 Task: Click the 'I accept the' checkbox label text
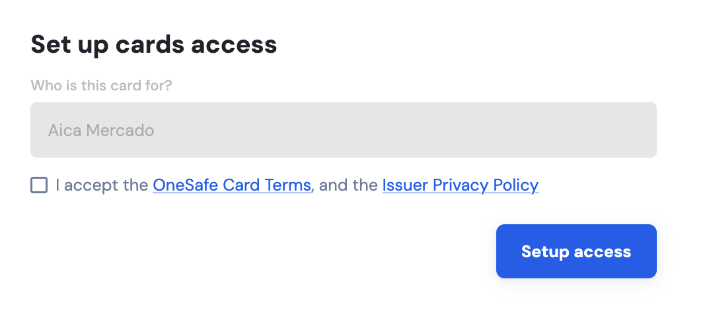click(102, 185)
